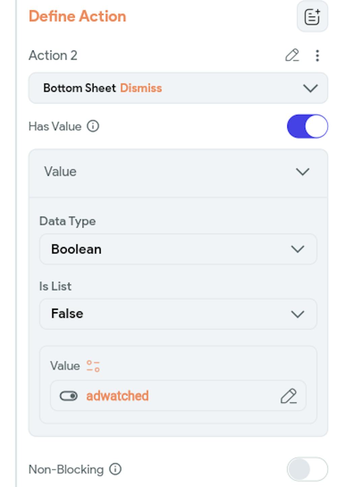Click the boolean switch icon before adwatched
337x487 pixels.
tap(68, 396)
